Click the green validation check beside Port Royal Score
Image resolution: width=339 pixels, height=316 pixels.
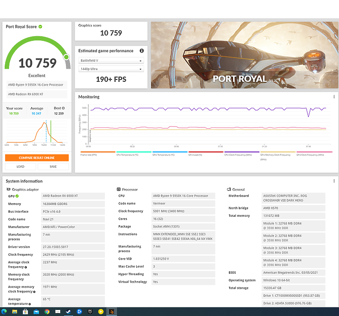tap(40, 26)
